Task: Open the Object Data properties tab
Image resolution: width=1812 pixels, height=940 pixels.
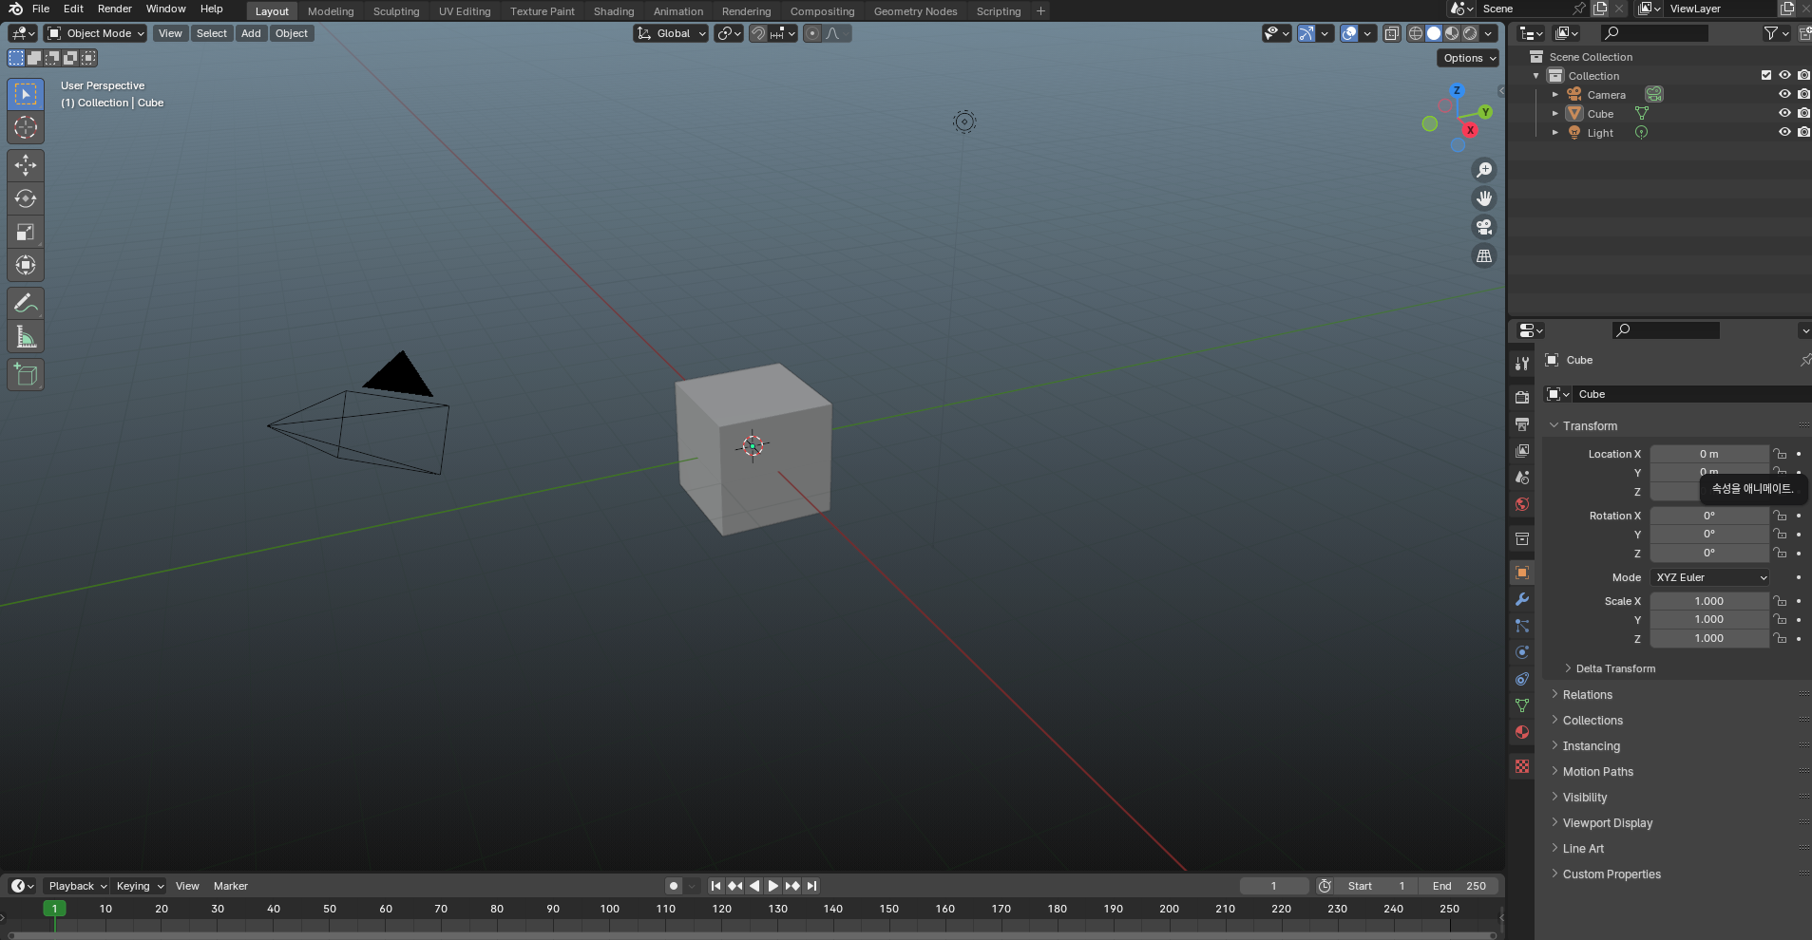Action: (x=1522, y=705)
